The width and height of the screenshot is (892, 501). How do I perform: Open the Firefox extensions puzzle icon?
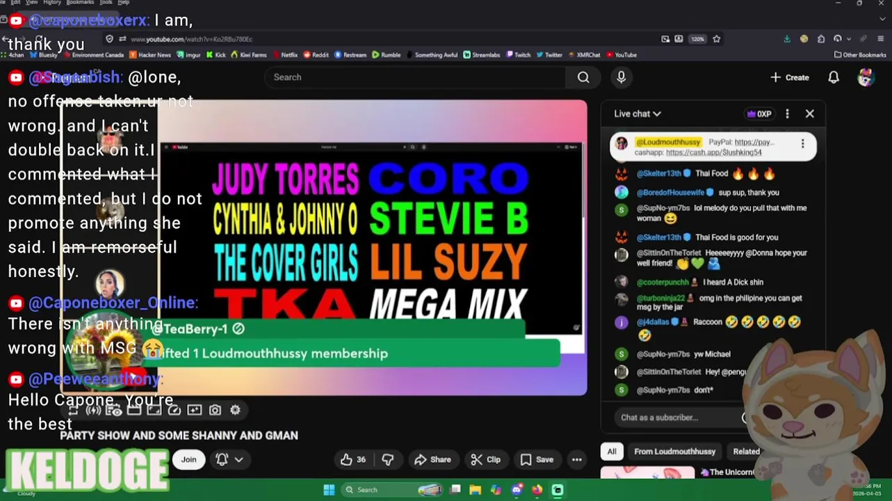click(x=821, y=39)
